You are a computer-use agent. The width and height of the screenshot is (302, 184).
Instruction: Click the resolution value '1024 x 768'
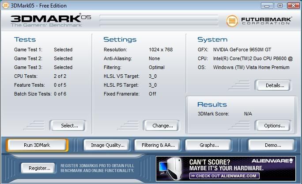161,50
